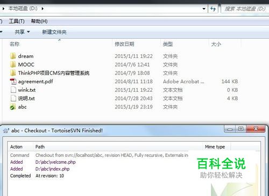Open the 工具(T) menu
This screenshot has width=269, height=196.
[17, 21]
